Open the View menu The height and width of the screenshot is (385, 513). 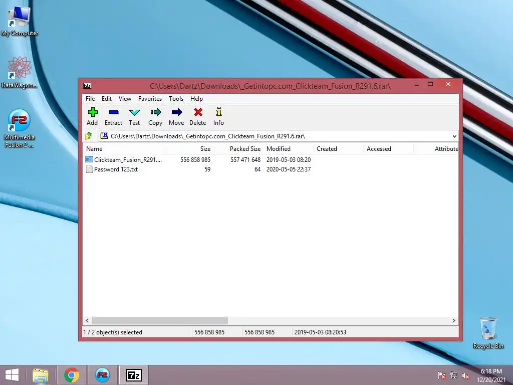[125, 99]
